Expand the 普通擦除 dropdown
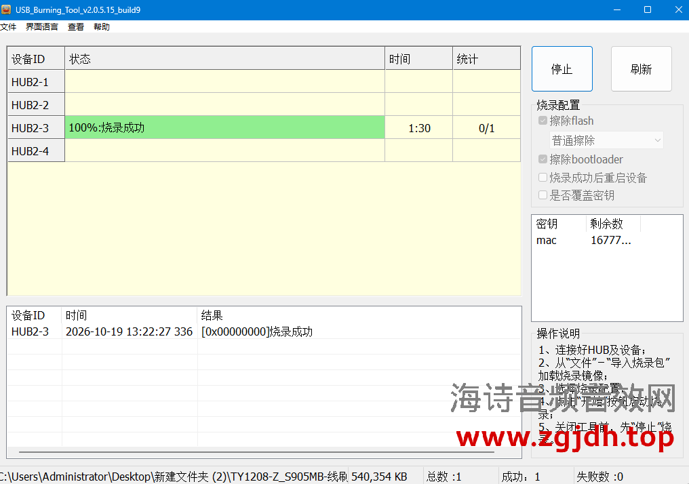The height and width of the screenshot is (484, 689). (x=606, y=140)
